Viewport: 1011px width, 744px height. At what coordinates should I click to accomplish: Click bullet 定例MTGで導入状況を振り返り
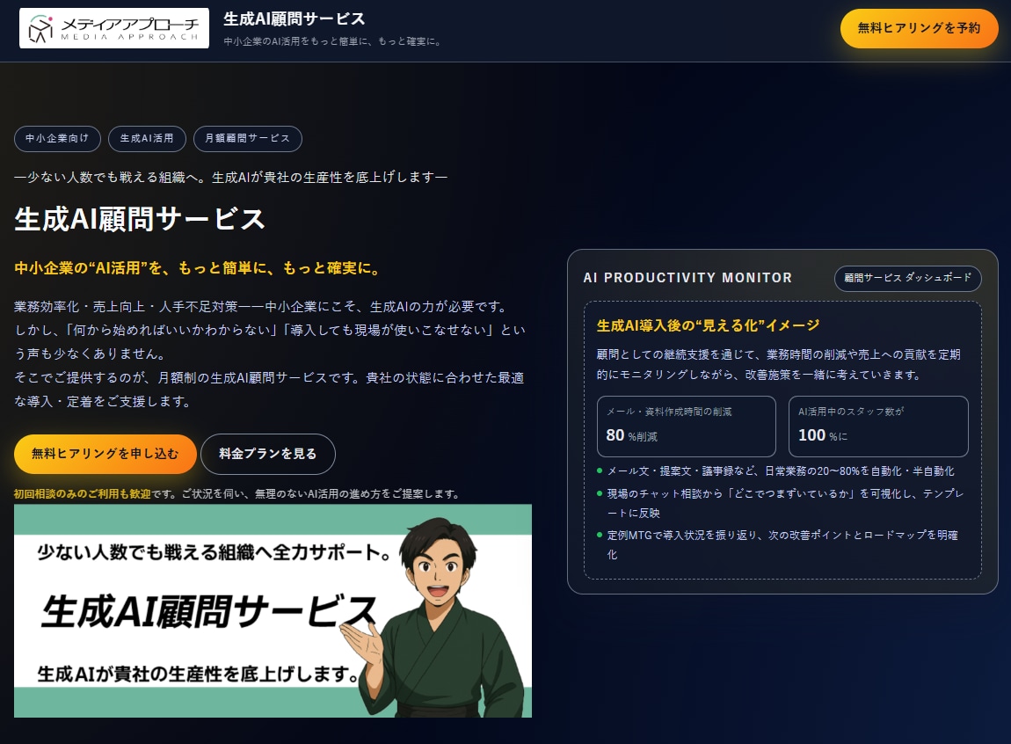coord(782,544)
